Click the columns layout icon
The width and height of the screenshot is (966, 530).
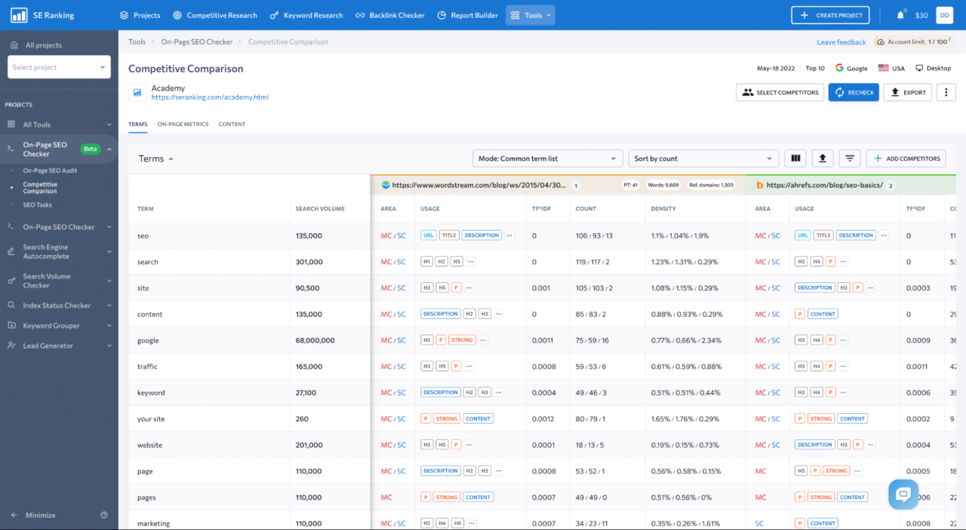pyautogui.click(x=794, y=159)
